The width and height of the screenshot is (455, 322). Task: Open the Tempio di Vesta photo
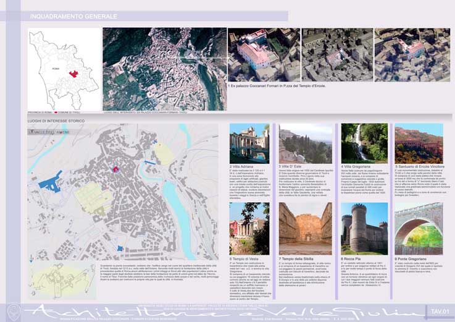coord(249,229)
